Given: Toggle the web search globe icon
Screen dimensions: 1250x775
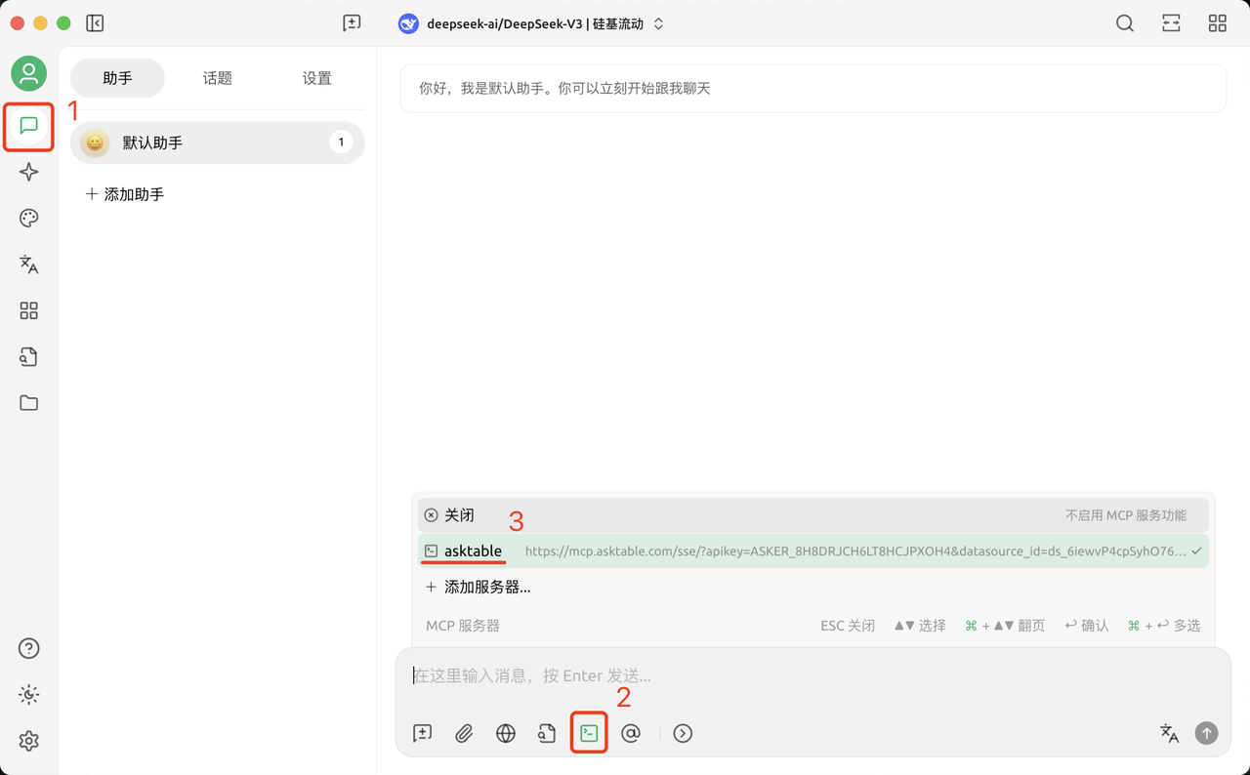Looking at the screenshot, I should pyautogui.click(x=506, y=733).
